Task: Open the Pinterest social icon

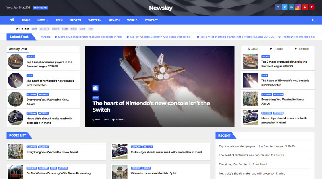Action: point(312,7)
